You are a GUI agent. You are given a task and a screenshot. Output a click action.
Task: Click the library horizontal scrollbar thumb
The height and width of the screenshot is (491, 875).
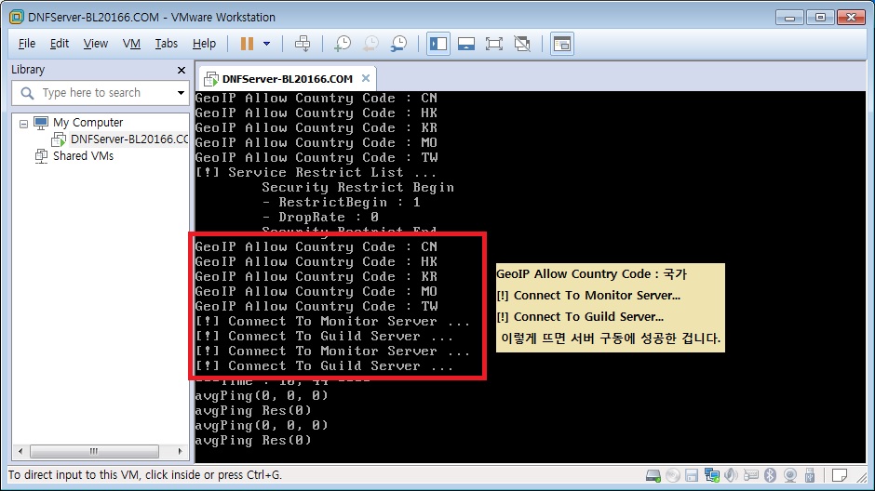tap(94, 451)
